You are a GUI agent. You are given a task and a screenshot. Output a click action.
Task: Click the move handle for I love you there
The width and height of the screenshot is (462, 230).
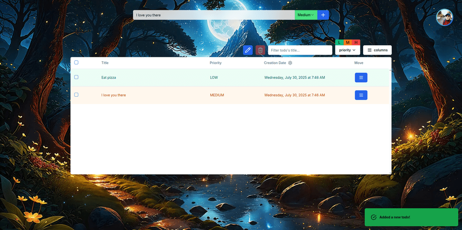click(x=361, y=95)
